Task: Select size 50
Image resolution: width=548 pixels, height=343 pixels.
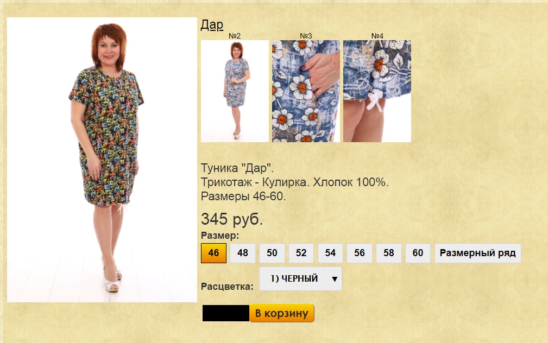Action: pos(272,253)
